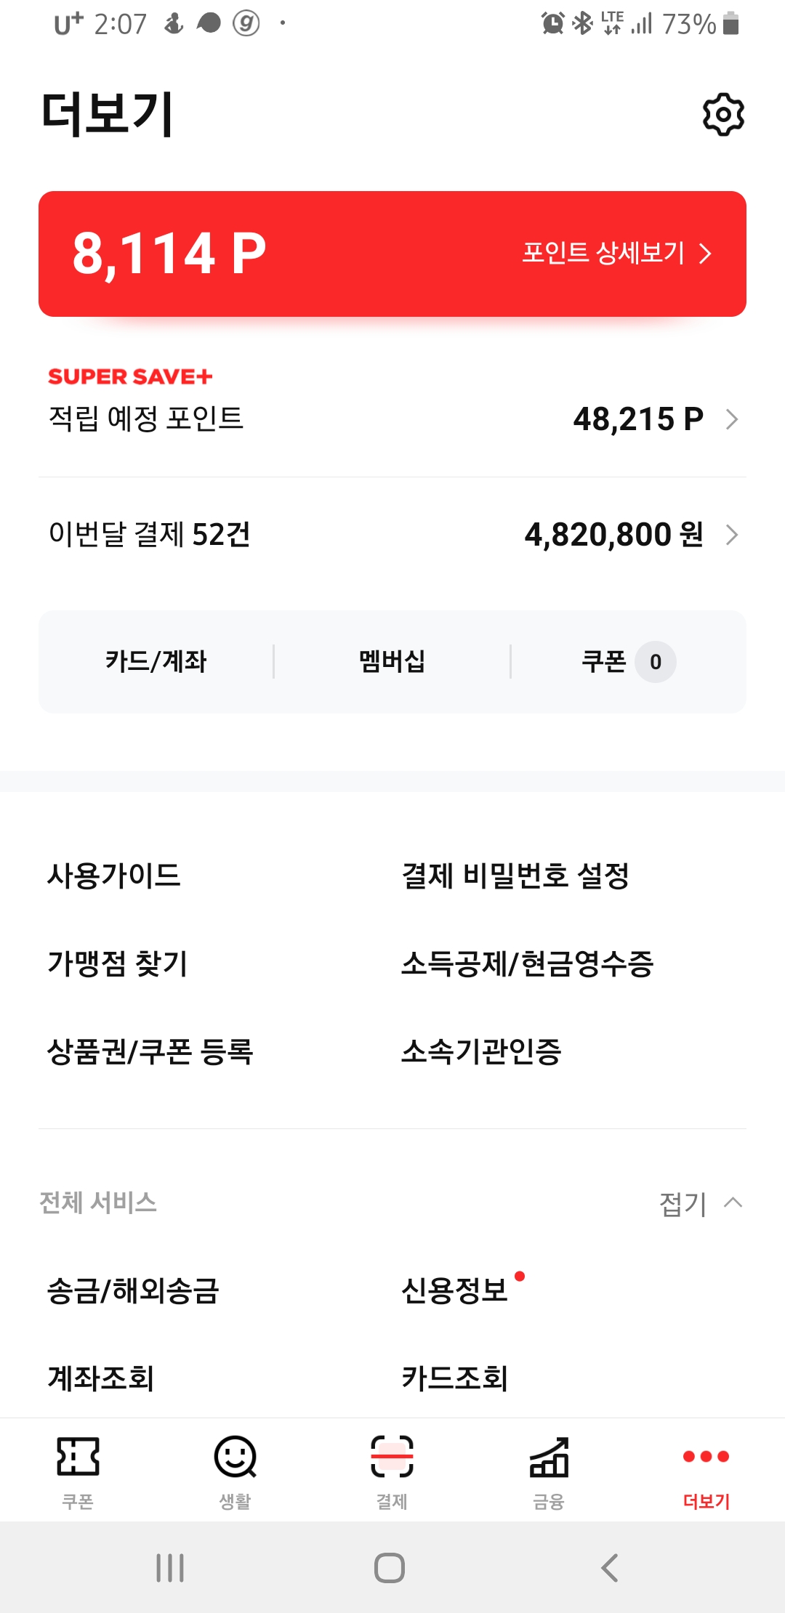This screenshot has height=1613, width=785.
Task: Tap the three red dots More icon
Action: pyautogui.click(x=706, y=1457)
